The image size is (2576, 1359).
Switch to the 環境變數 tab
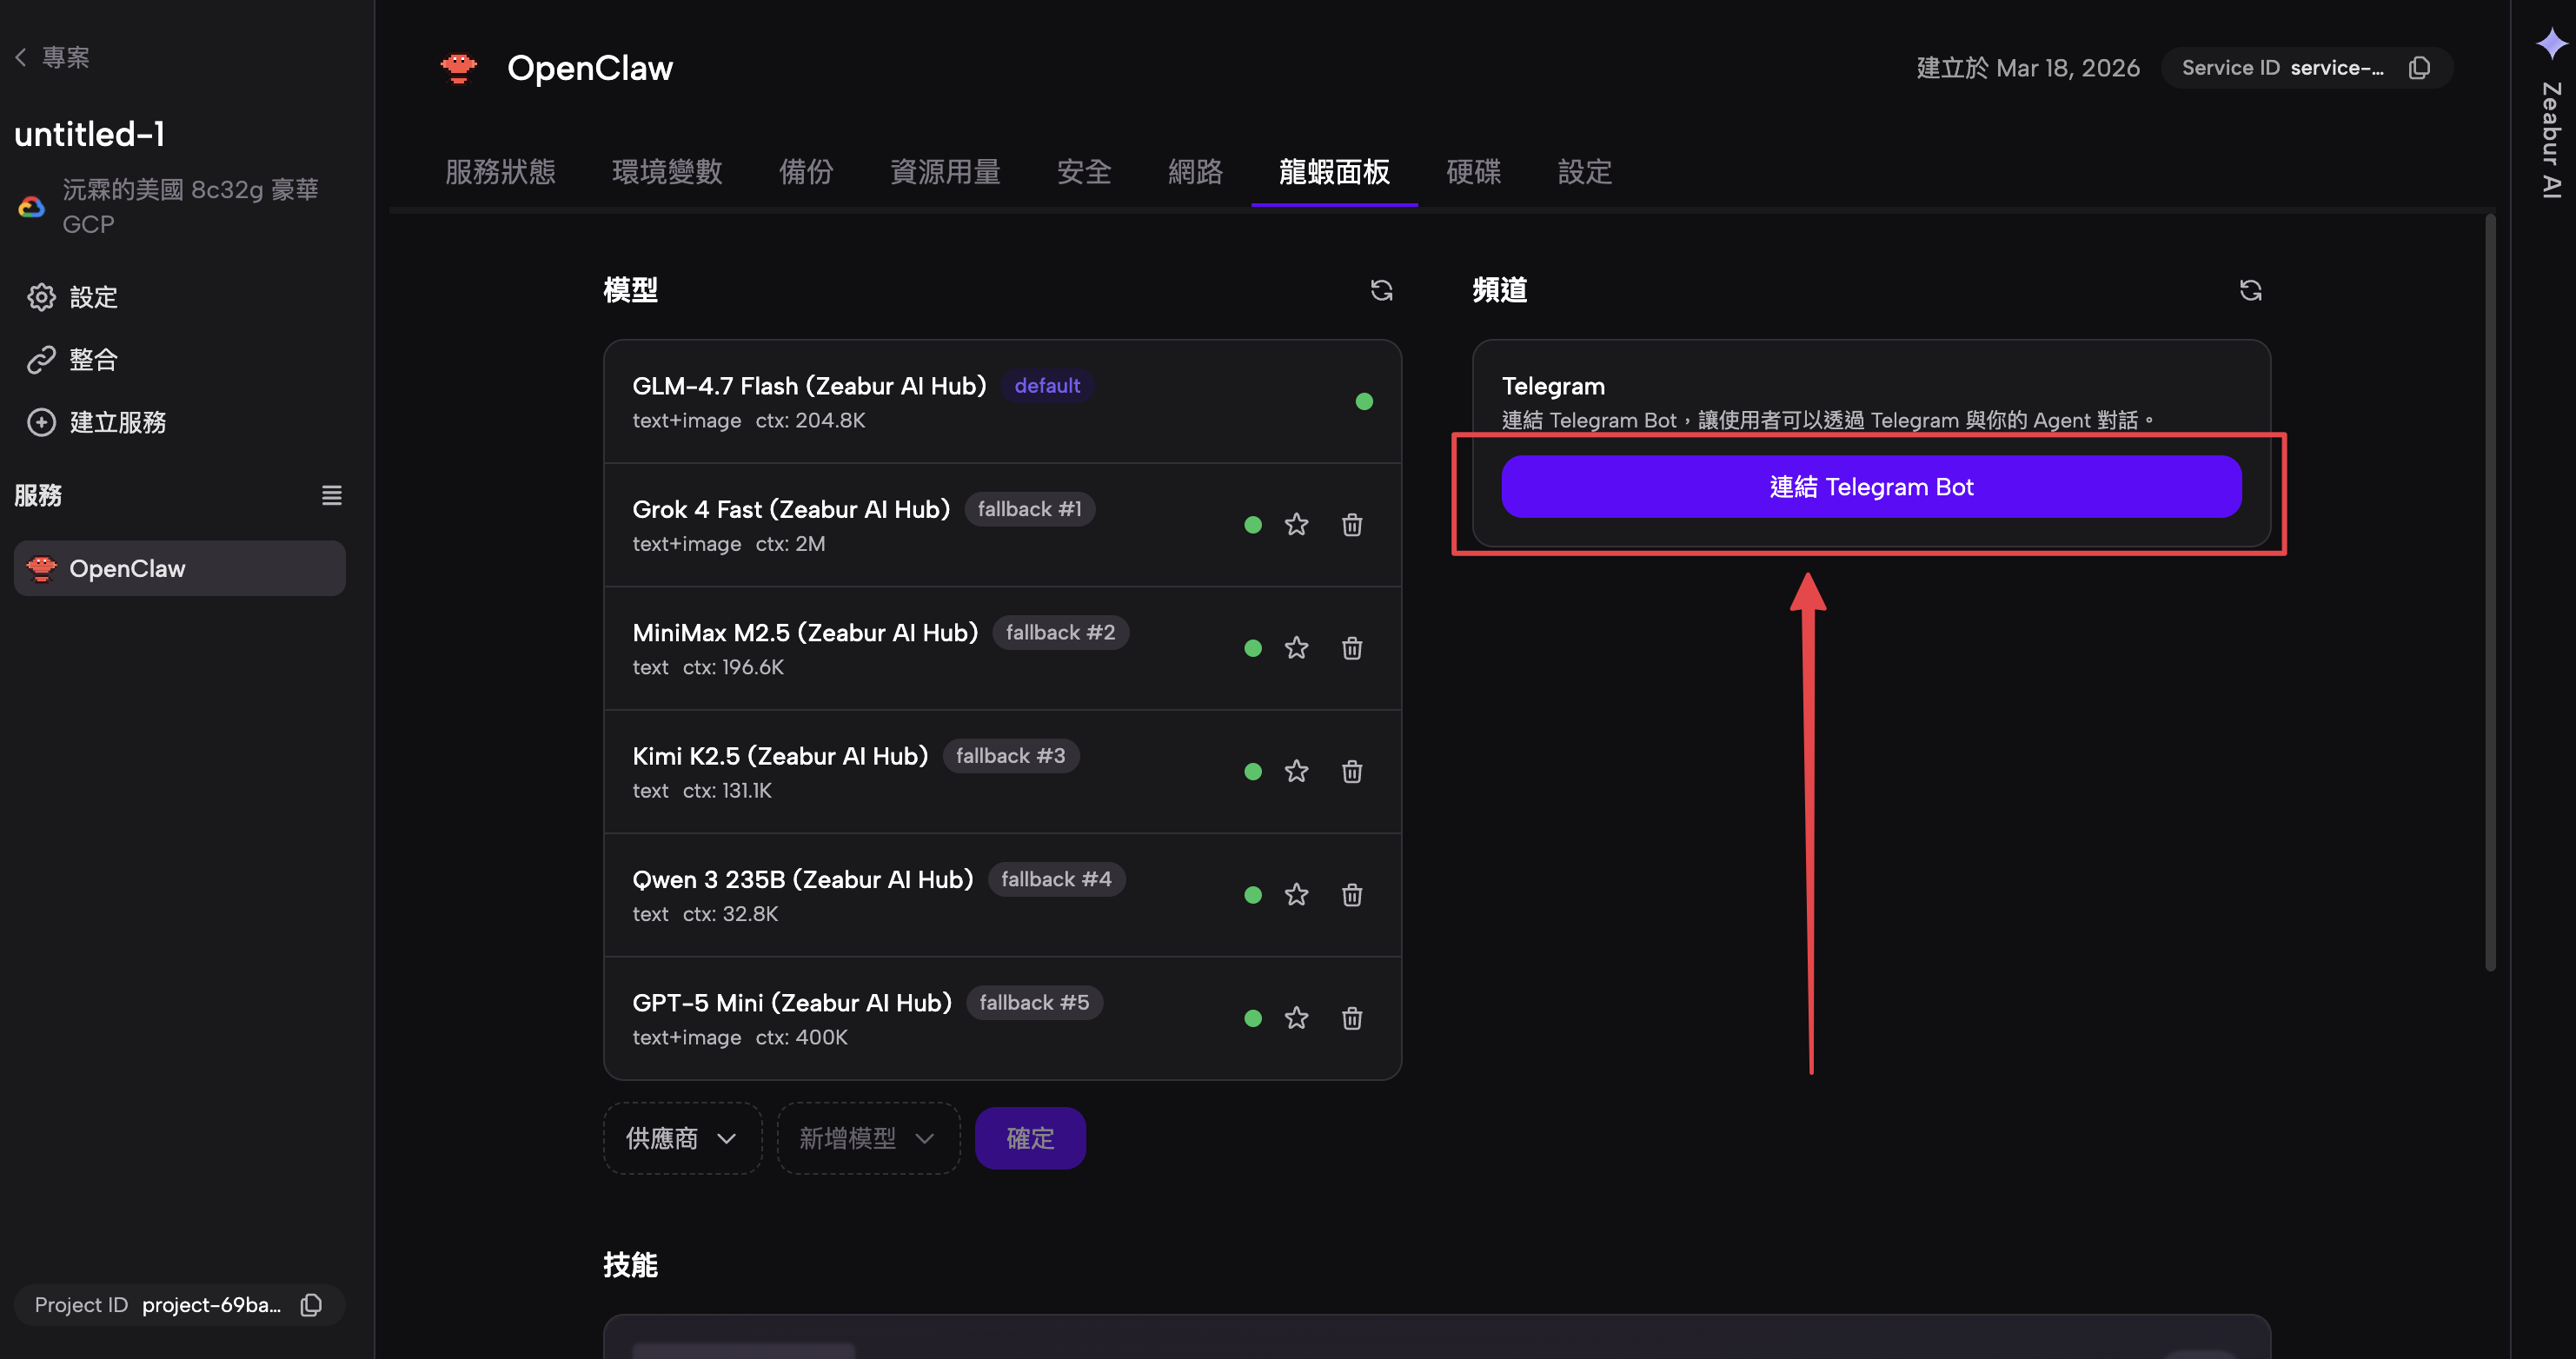coord(667,172)
